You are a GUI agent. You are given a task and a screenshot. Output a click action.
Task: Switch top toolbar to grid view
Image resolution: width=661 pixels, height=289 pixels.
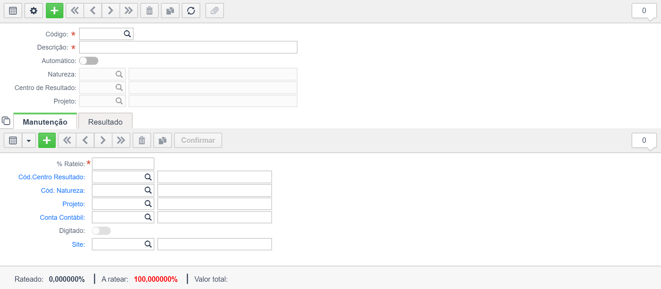click(13, 11)
